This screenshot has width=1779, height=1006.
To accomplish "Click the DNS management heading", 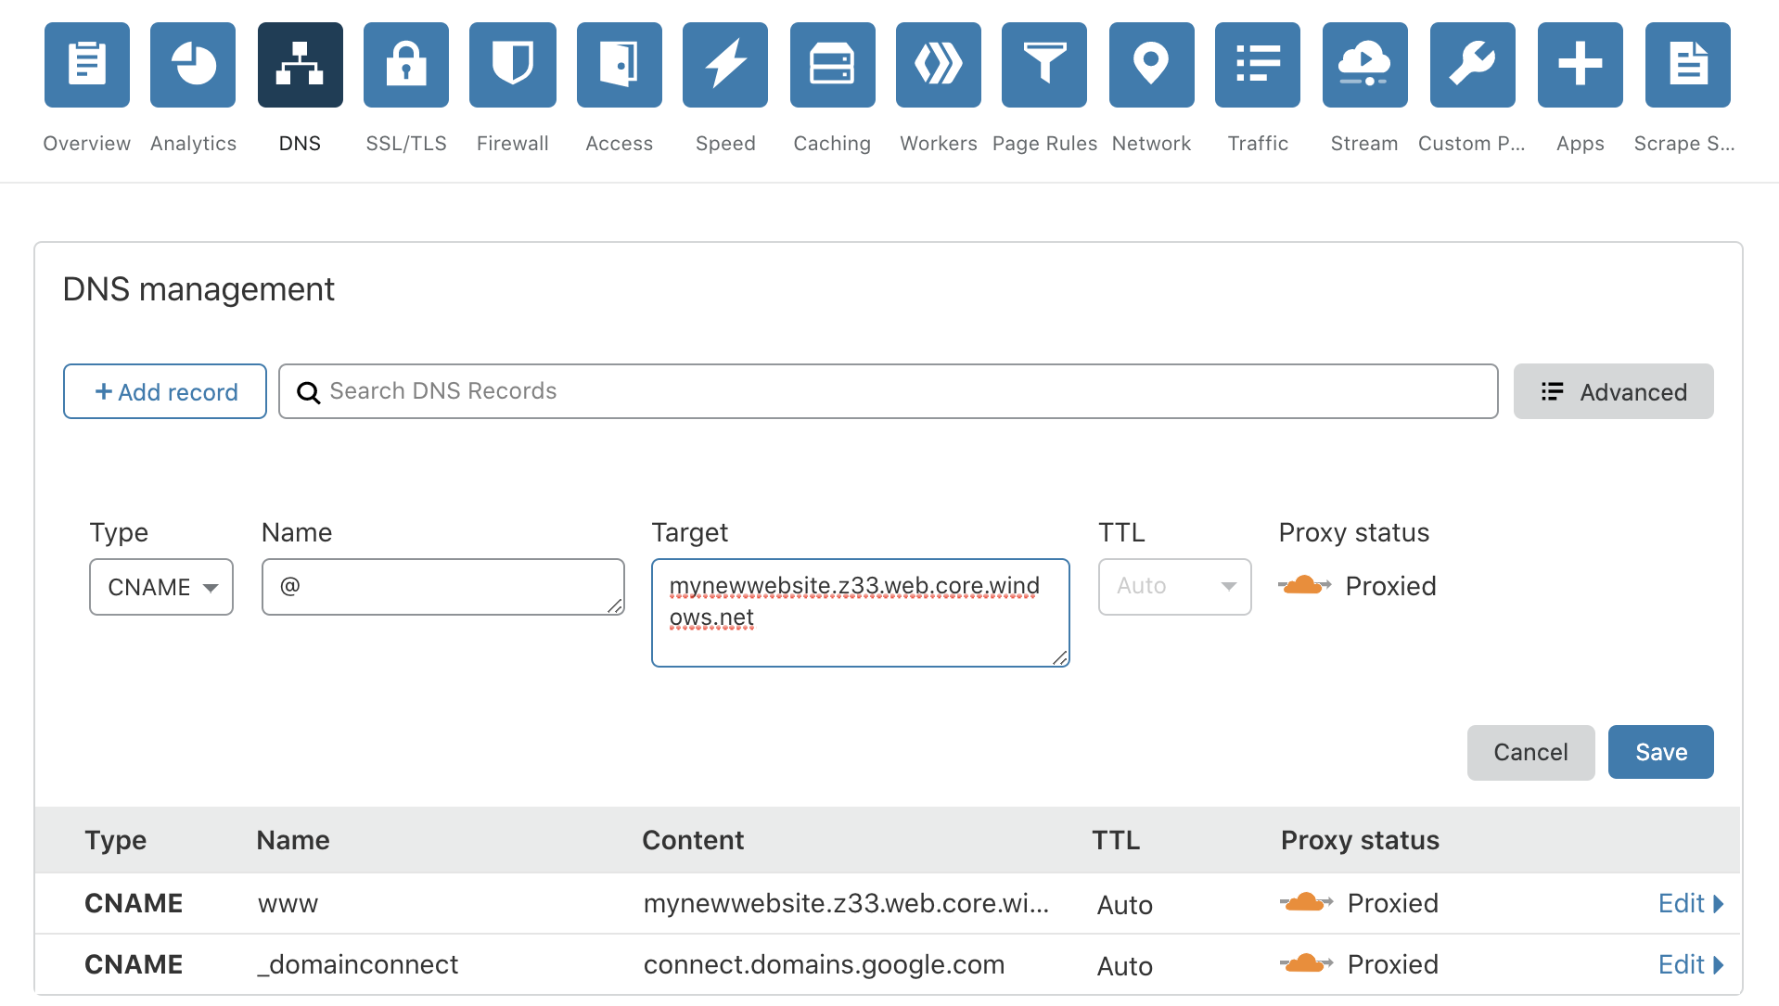I will 198,289.
